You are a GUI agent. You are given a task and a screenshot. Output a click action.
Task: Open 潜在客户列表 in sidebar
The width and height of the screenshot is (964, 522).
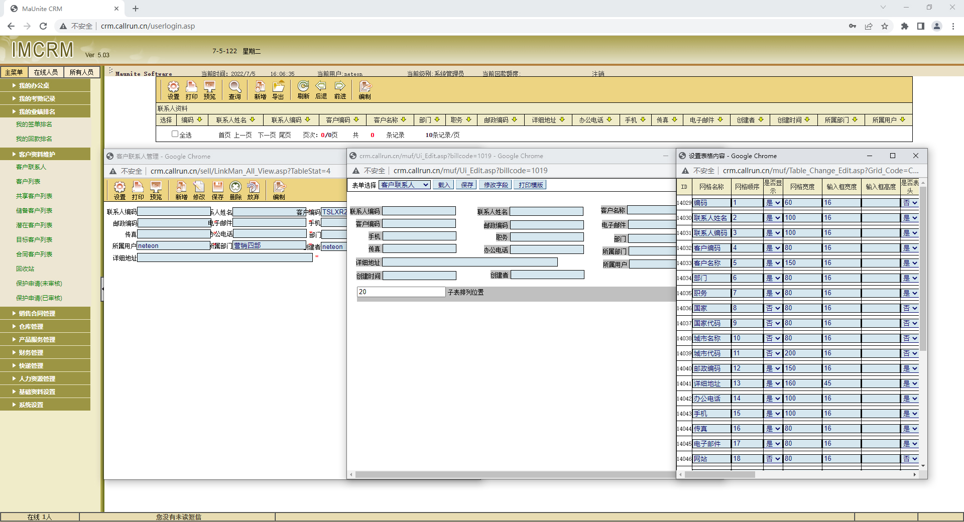pos(34,225)
